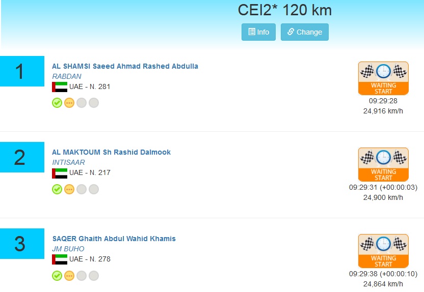Image resolution: width=424 pixels, height=292 pixels.
Task: Click orange in-progress phase icon for AL SHAMSI
Action: tap(69, 103)
